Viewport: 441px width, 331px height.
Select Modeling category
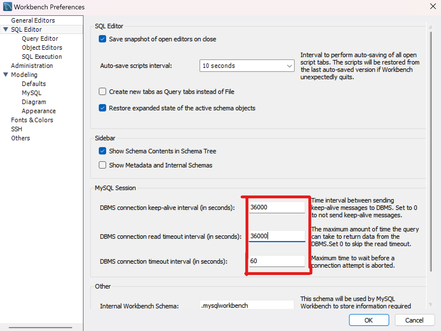(24, 75)
